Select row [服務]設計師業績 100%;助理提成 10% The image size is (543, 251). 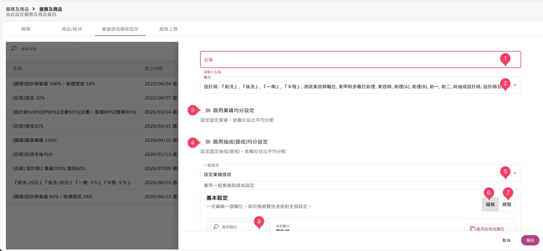(x=92, y=84)
